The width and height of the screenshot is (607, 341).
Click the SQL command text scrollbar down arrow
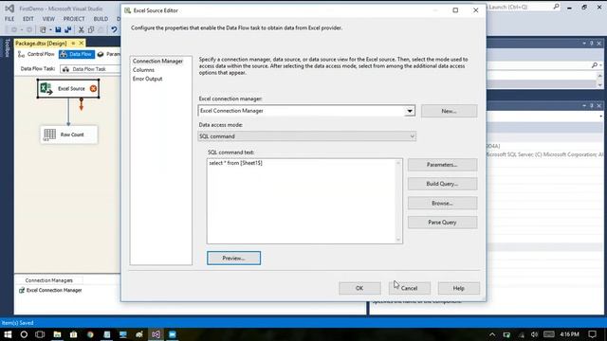[x=398, y=240]
